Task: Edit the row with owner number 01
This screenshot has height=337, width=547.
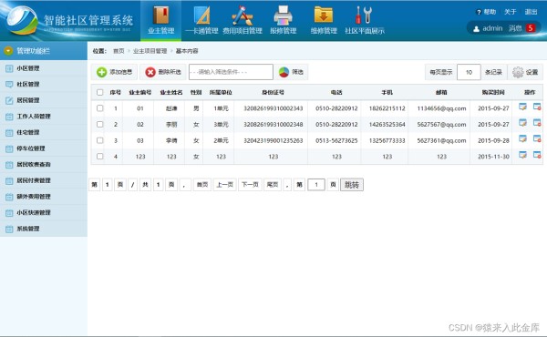Action: [522, 107]
